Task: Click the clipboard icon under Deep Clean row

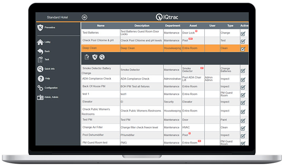Action: tap(87, 57)
